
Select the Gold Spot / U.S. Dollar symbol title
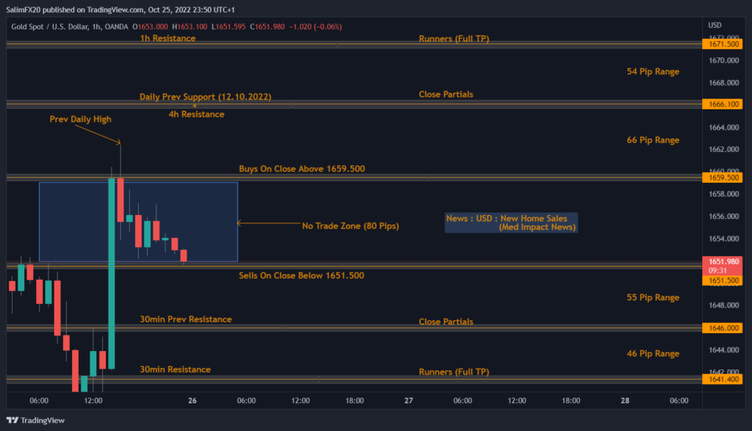tap(49, 25)
